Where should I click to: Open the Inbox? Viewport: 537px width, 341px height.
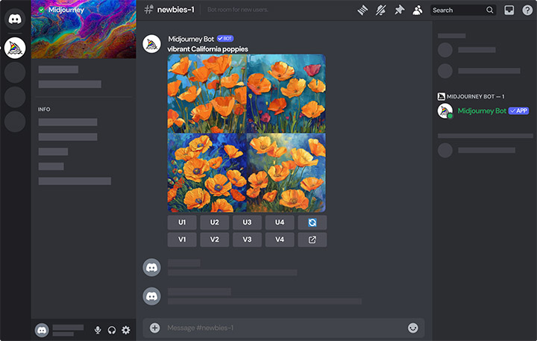[x=509, y=10]
